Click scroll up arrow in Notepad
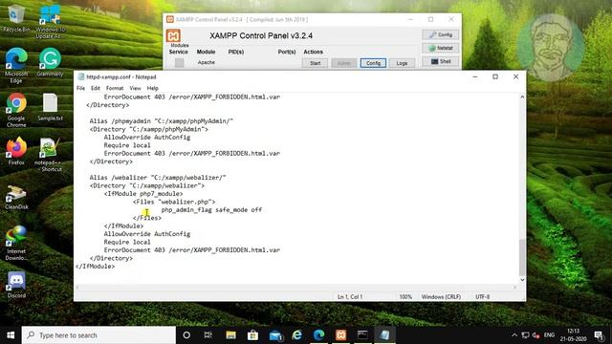This screenshot has height=344, width=612. coord(522,97)
